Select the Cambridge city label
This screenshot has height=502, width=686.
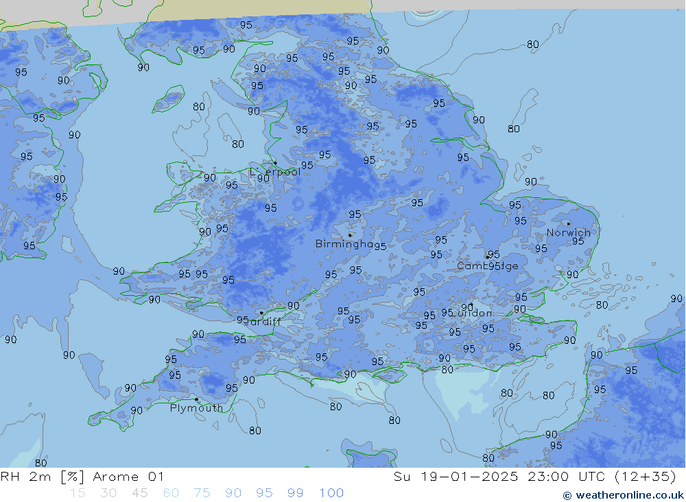click(x=487, y=266)
